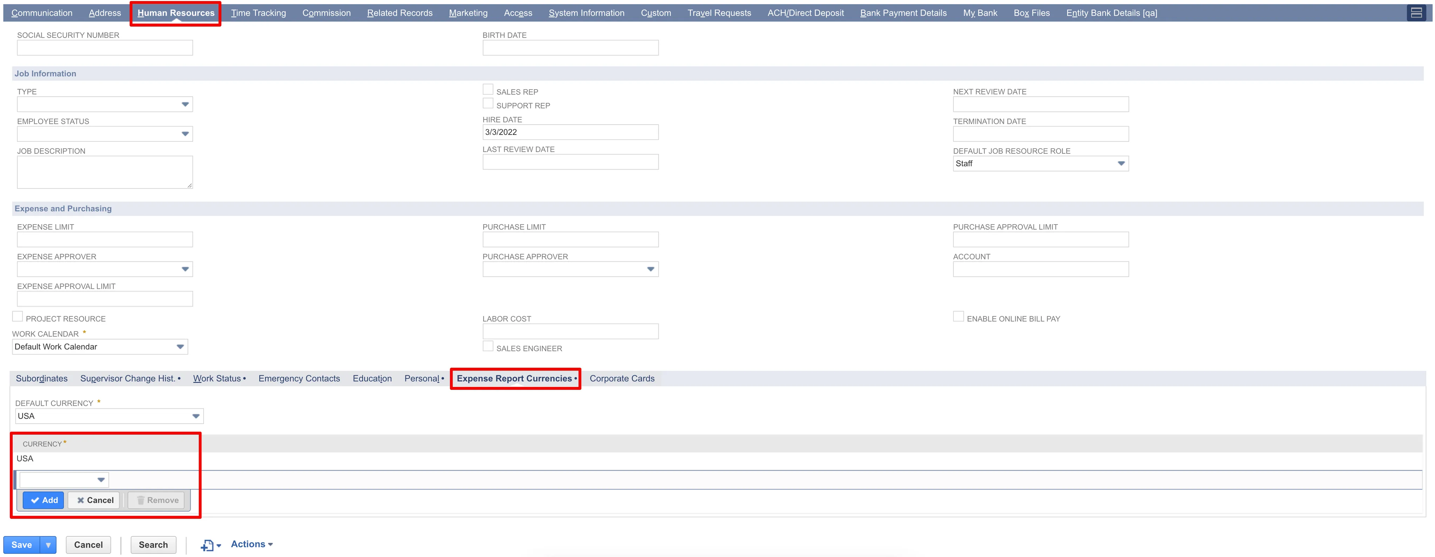This screenshot has width=1435, height=557.
Task: Select the USA currency row
Action: 718,458
